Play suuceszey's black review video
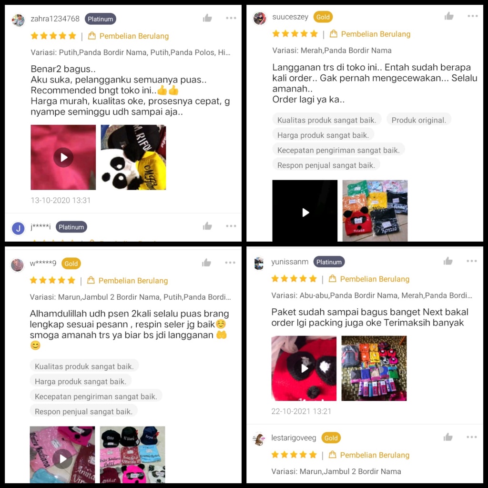The width and height of the screenshot is (488, 488). [x=305, y=211]
